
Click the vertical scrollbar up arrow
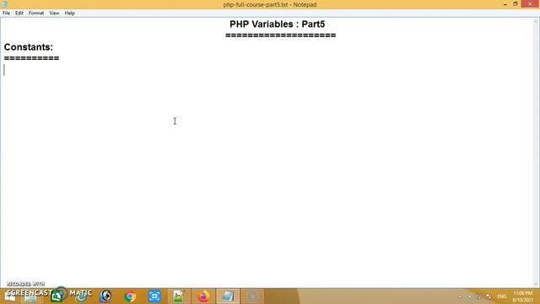tap(536, 21)
